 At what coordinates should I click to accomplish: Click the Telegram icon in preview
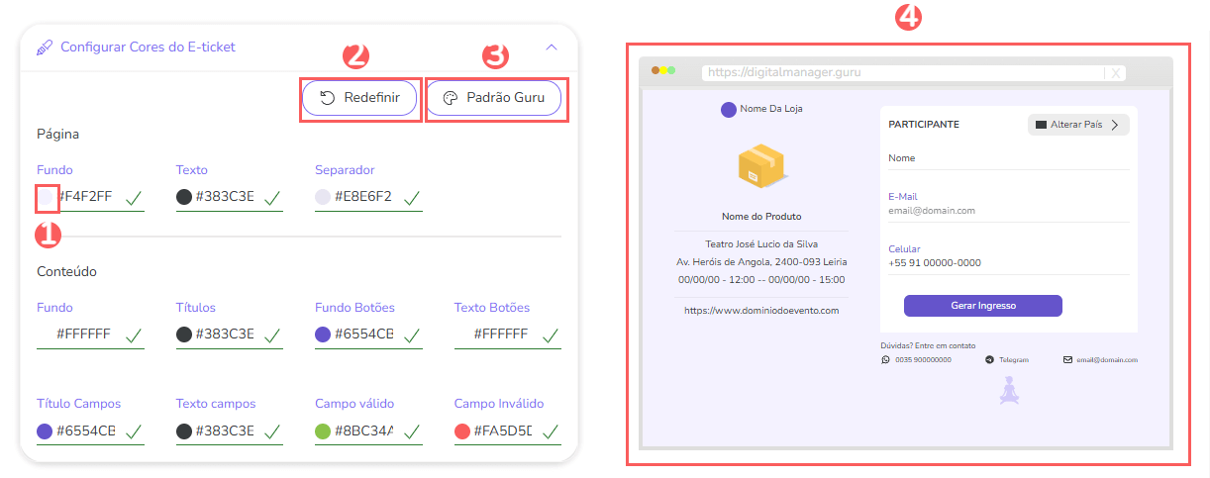(x=989, y=360)
